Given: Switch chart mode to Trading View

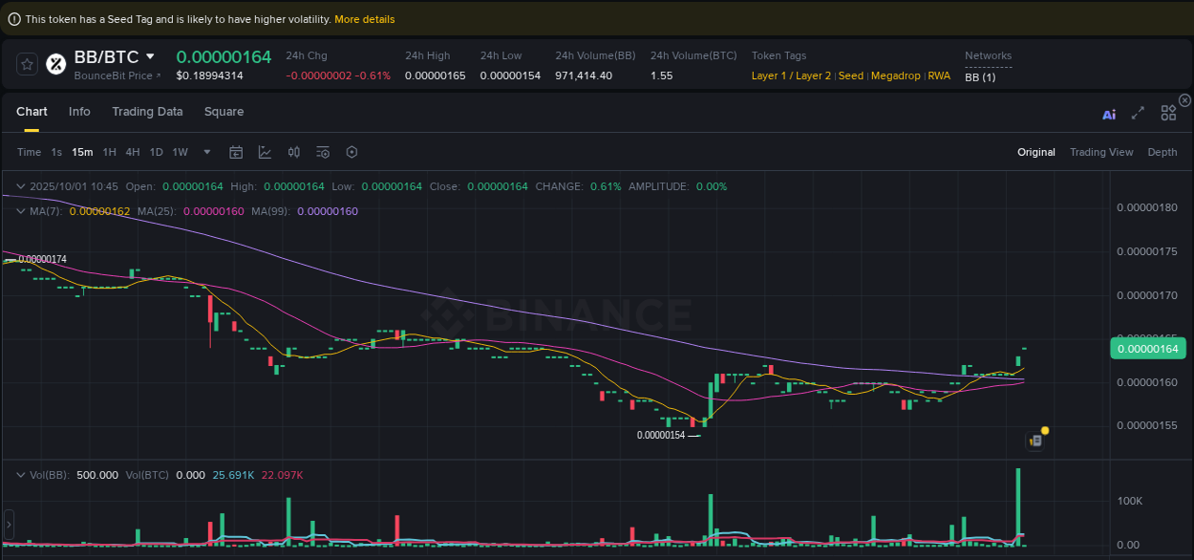Looking at the screenshot, I should [x=1101, y=151].
